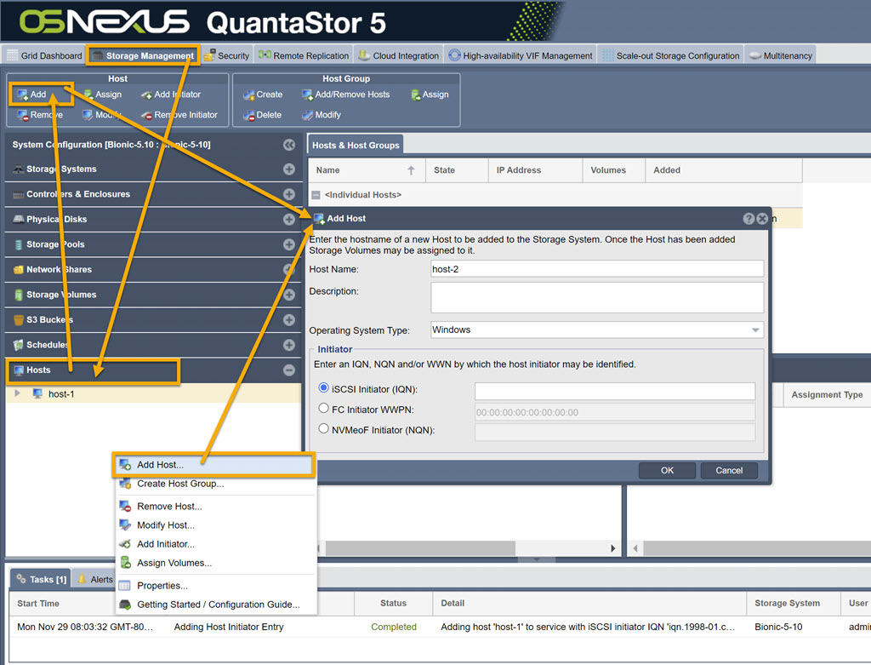Expand the S3 Buckets section
Screen dimensions: 871x665
coord(289,319)
